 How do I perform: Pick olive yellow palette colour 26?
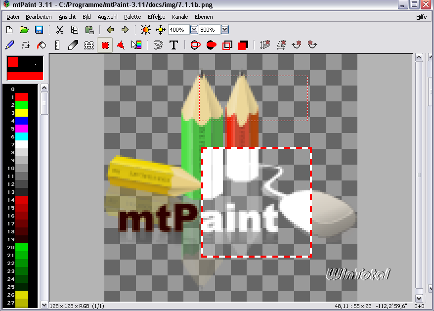pyautogui.click(x=22, y=295)
